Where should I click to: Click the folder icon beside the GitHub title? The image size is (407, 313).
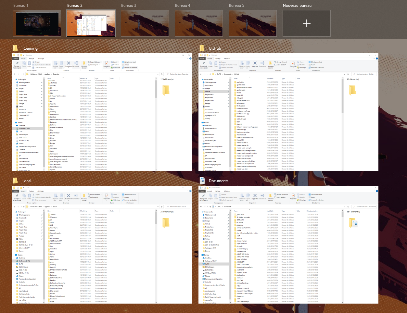point(202,48)
